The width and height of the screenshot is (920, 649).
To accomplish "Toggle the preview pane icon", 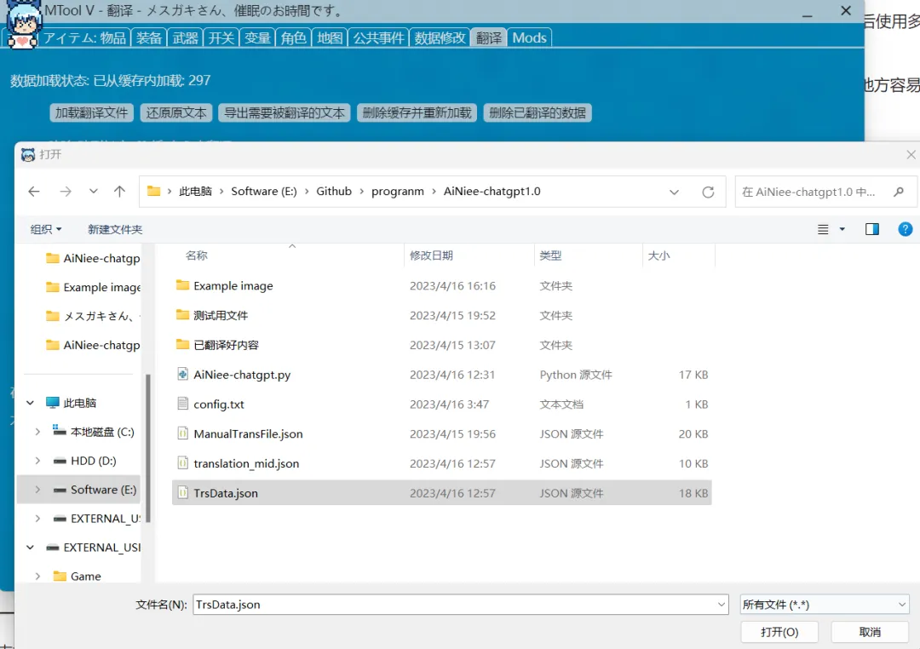I will coord(871,229).
